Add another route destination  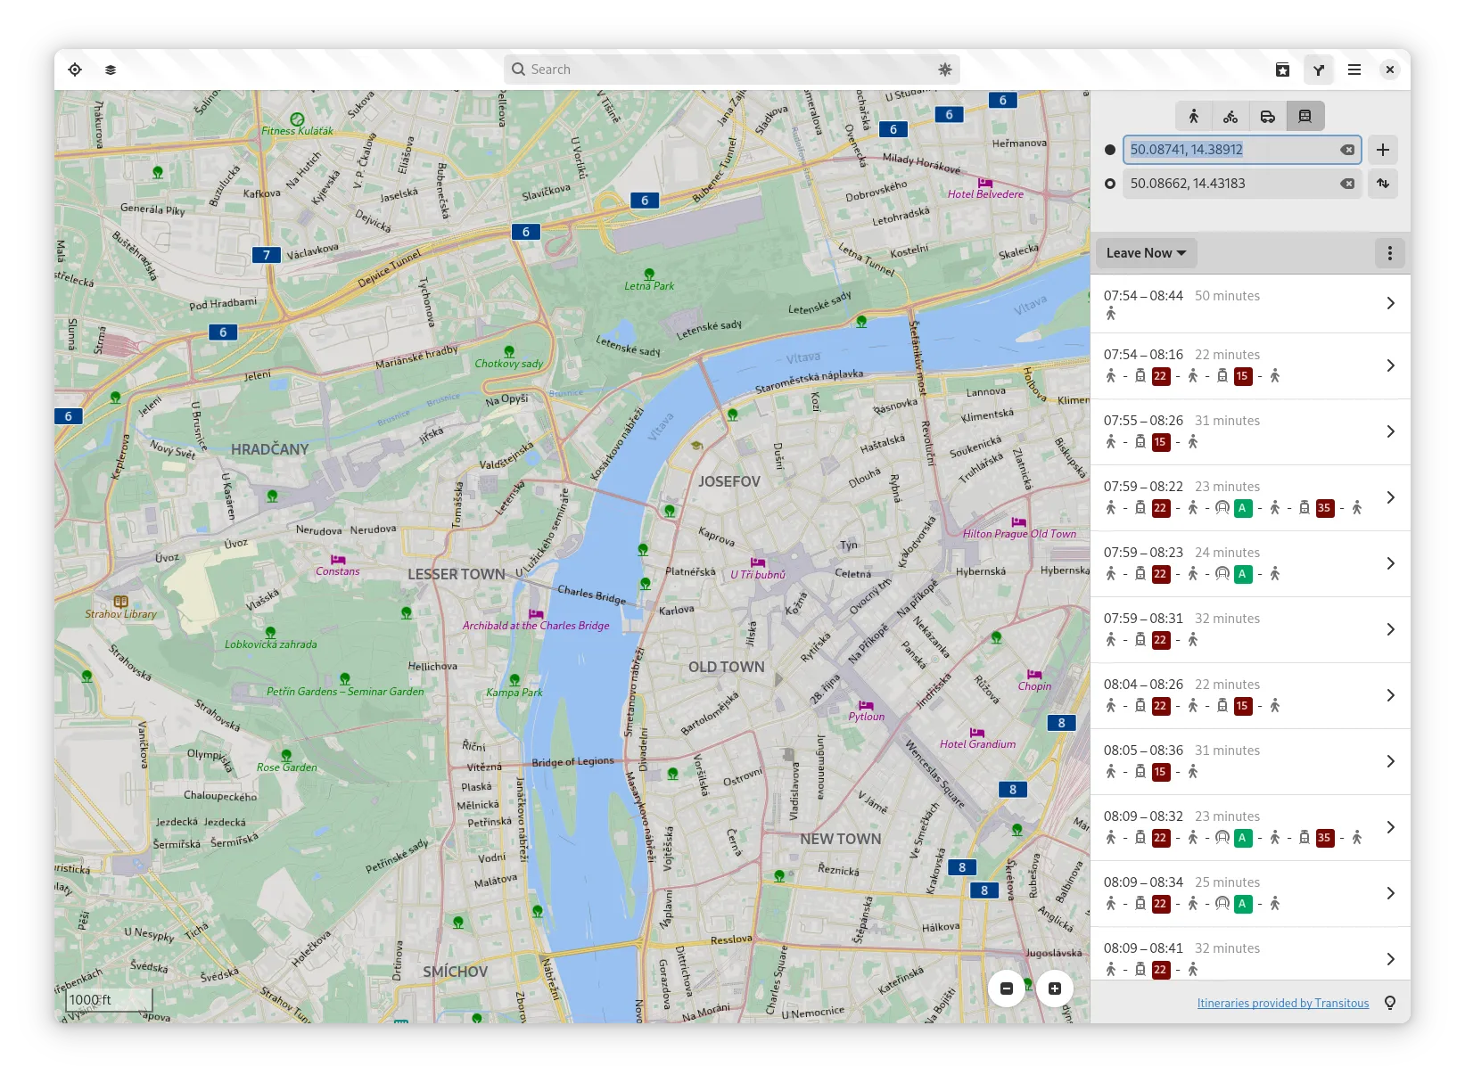[1383, 150]
